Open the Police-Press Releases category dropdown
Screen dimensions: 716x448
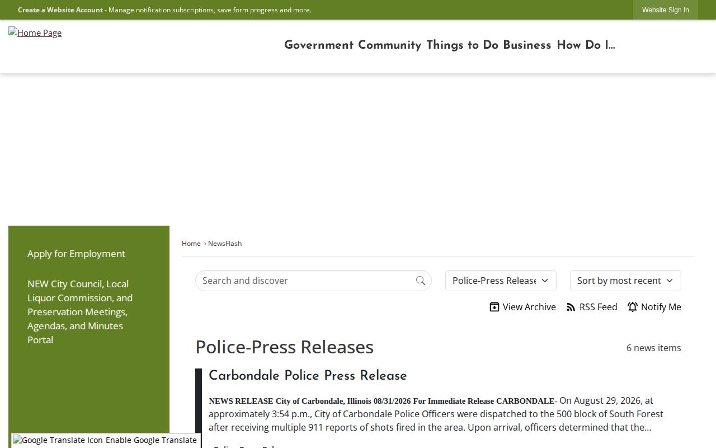[501, 281]
